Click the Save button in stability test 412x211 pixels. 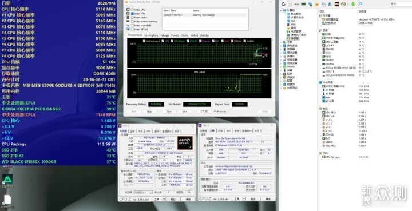185,112
